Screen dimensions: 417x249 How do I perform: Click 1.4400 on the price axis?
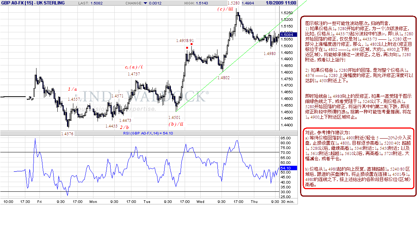(x=287, y=125)
